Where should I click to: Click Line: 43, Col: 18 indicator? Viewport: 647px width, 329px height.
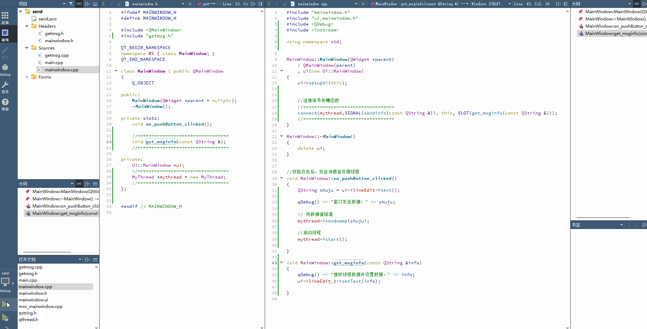(532, 4)
